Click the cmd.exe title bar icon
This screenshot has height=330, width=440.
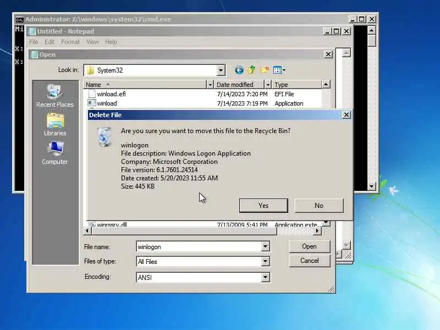(19, 20)
